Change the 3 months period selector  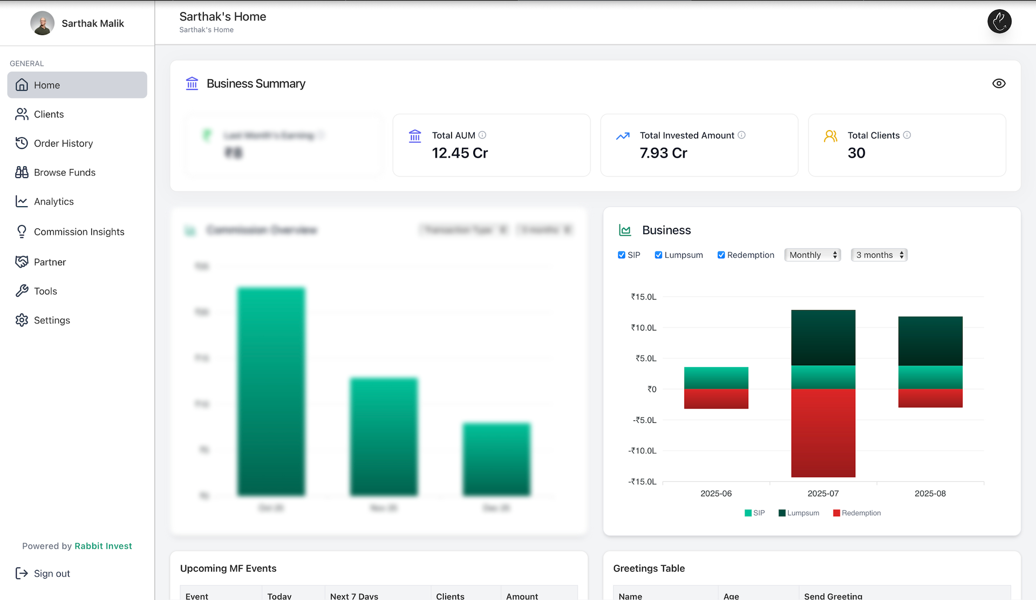878,255
